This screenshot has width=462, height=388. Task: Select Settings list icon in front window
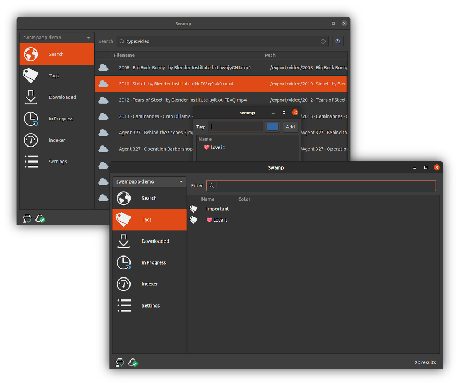click(x=124, y=305)
